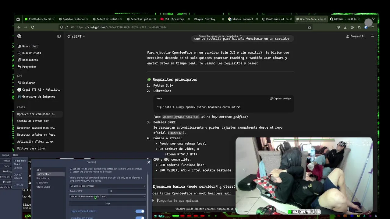Select VTube Studio tracker option
The height and width of the screenshot is (219, 390).
[x=43, y=187]
